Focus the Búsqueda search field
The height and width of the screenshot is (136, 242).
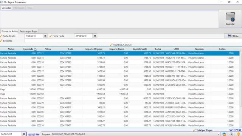pyautogui.click(x=133, y=41)
